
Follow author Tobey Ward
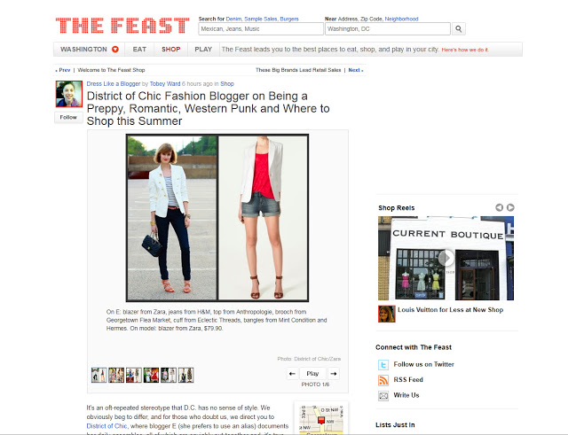point(68,118)
